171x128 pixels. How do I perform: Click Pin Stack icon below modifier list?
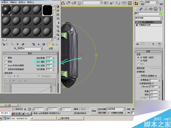coord(137,44)
